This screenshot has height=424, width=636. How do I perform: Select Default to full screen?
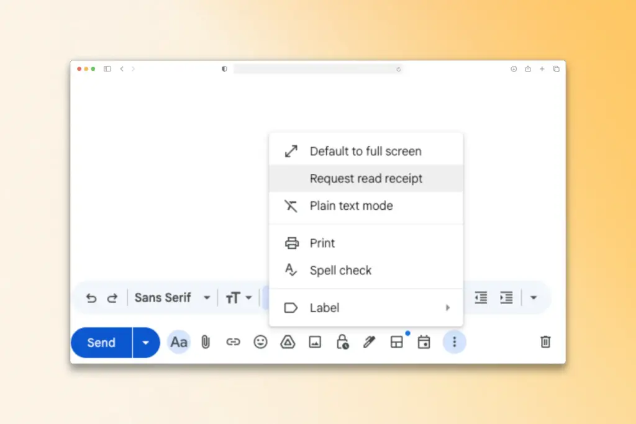pos(365,151)
